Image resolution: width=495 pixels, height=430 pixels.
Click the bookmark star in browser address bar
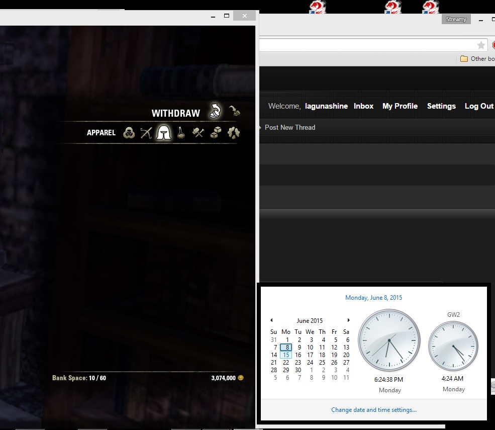coord(481,45)
